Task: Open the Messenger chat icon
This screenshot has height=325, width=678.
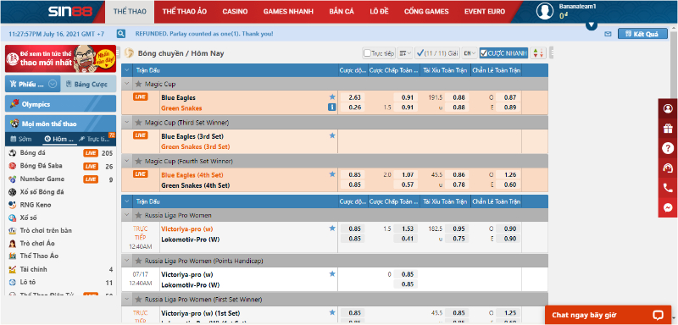Action: coord(668,207)
